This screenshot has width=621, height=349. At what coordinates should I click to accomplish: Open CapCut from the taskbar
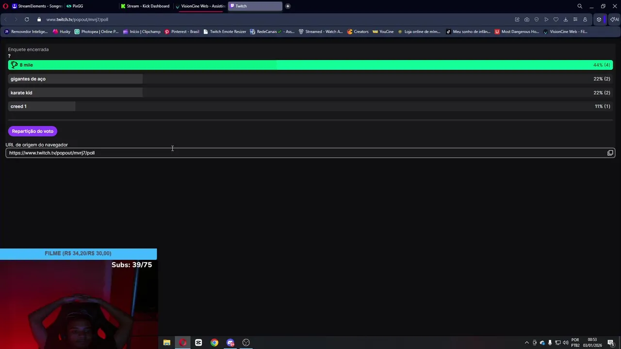198,343
